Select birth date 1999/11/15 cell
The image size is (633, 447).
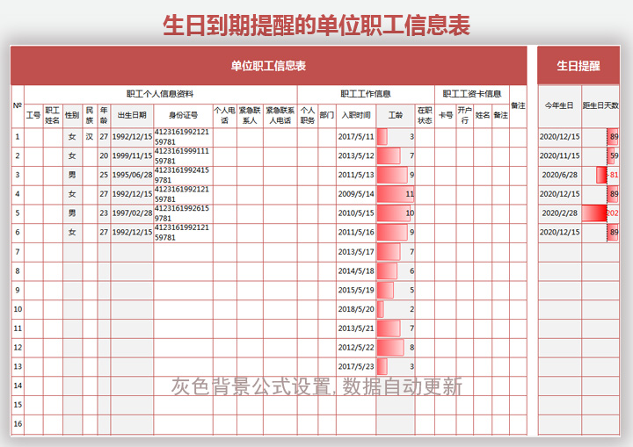coord(132,156)
